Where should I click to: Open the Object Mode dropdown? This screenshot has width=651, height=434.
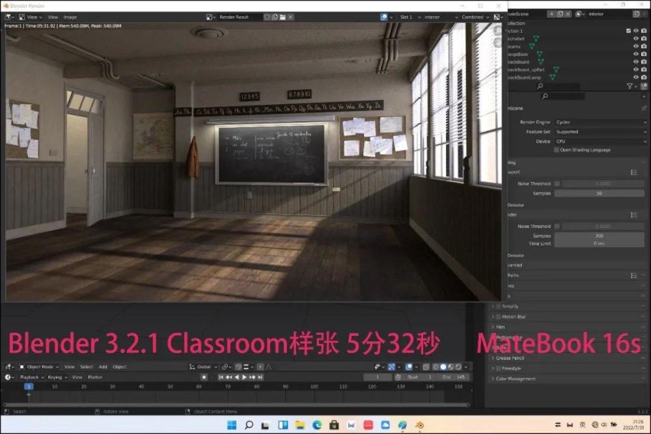40,367
